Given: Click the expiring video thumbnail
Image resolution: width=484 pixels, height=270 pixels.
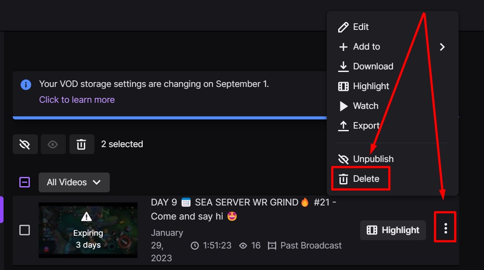Looking at the screenshot, I should [88, 230].
